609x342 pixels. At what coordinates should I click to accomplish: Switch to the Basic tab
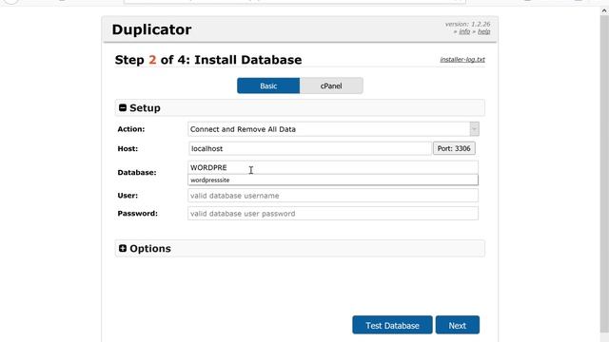pos(268,85)
